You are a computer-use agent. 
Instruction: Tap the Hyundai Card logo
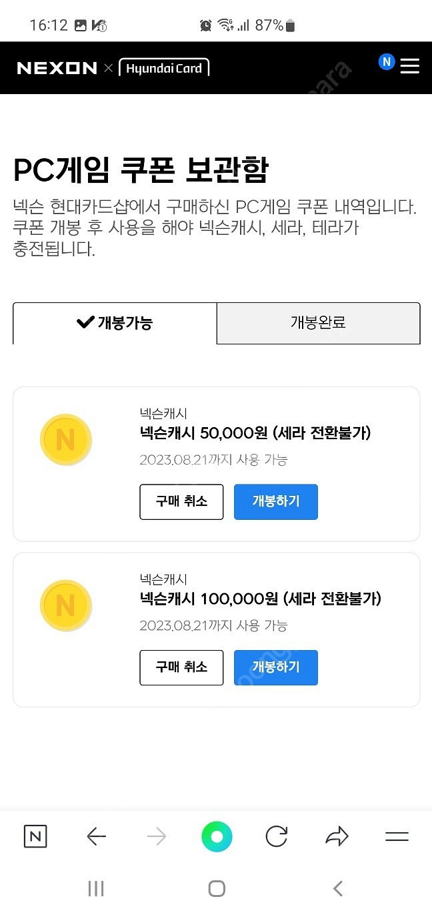click(x=164, y=67)
